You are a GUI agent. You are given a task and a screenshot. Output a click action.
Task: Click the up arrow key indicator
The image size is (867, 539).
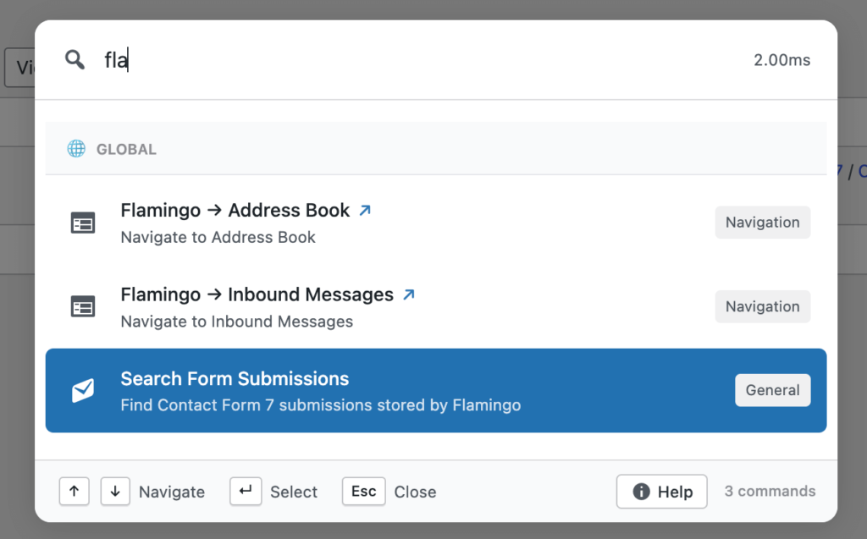74,492
